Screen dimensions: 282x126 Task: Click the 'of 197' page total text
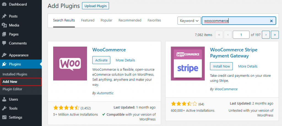click(x=256, y=35)
